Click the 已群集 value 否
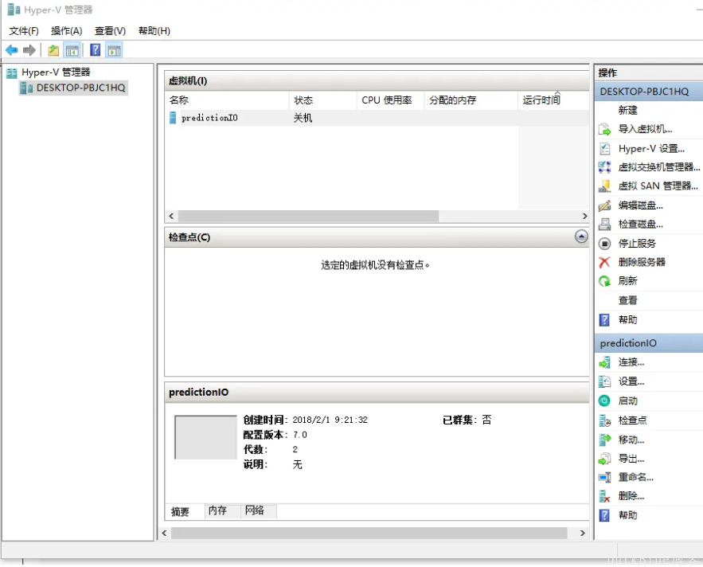This screenshot has width=703, height=567. 486,420
